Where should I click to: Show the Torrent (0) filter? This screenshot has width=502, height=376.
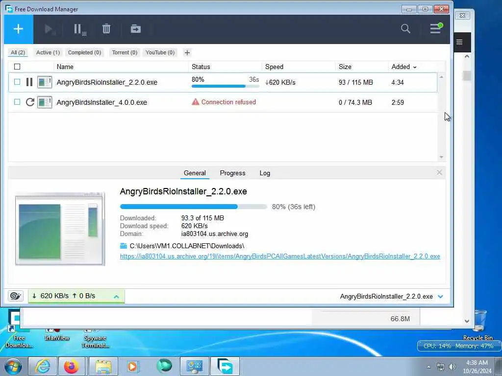(125, 52)
